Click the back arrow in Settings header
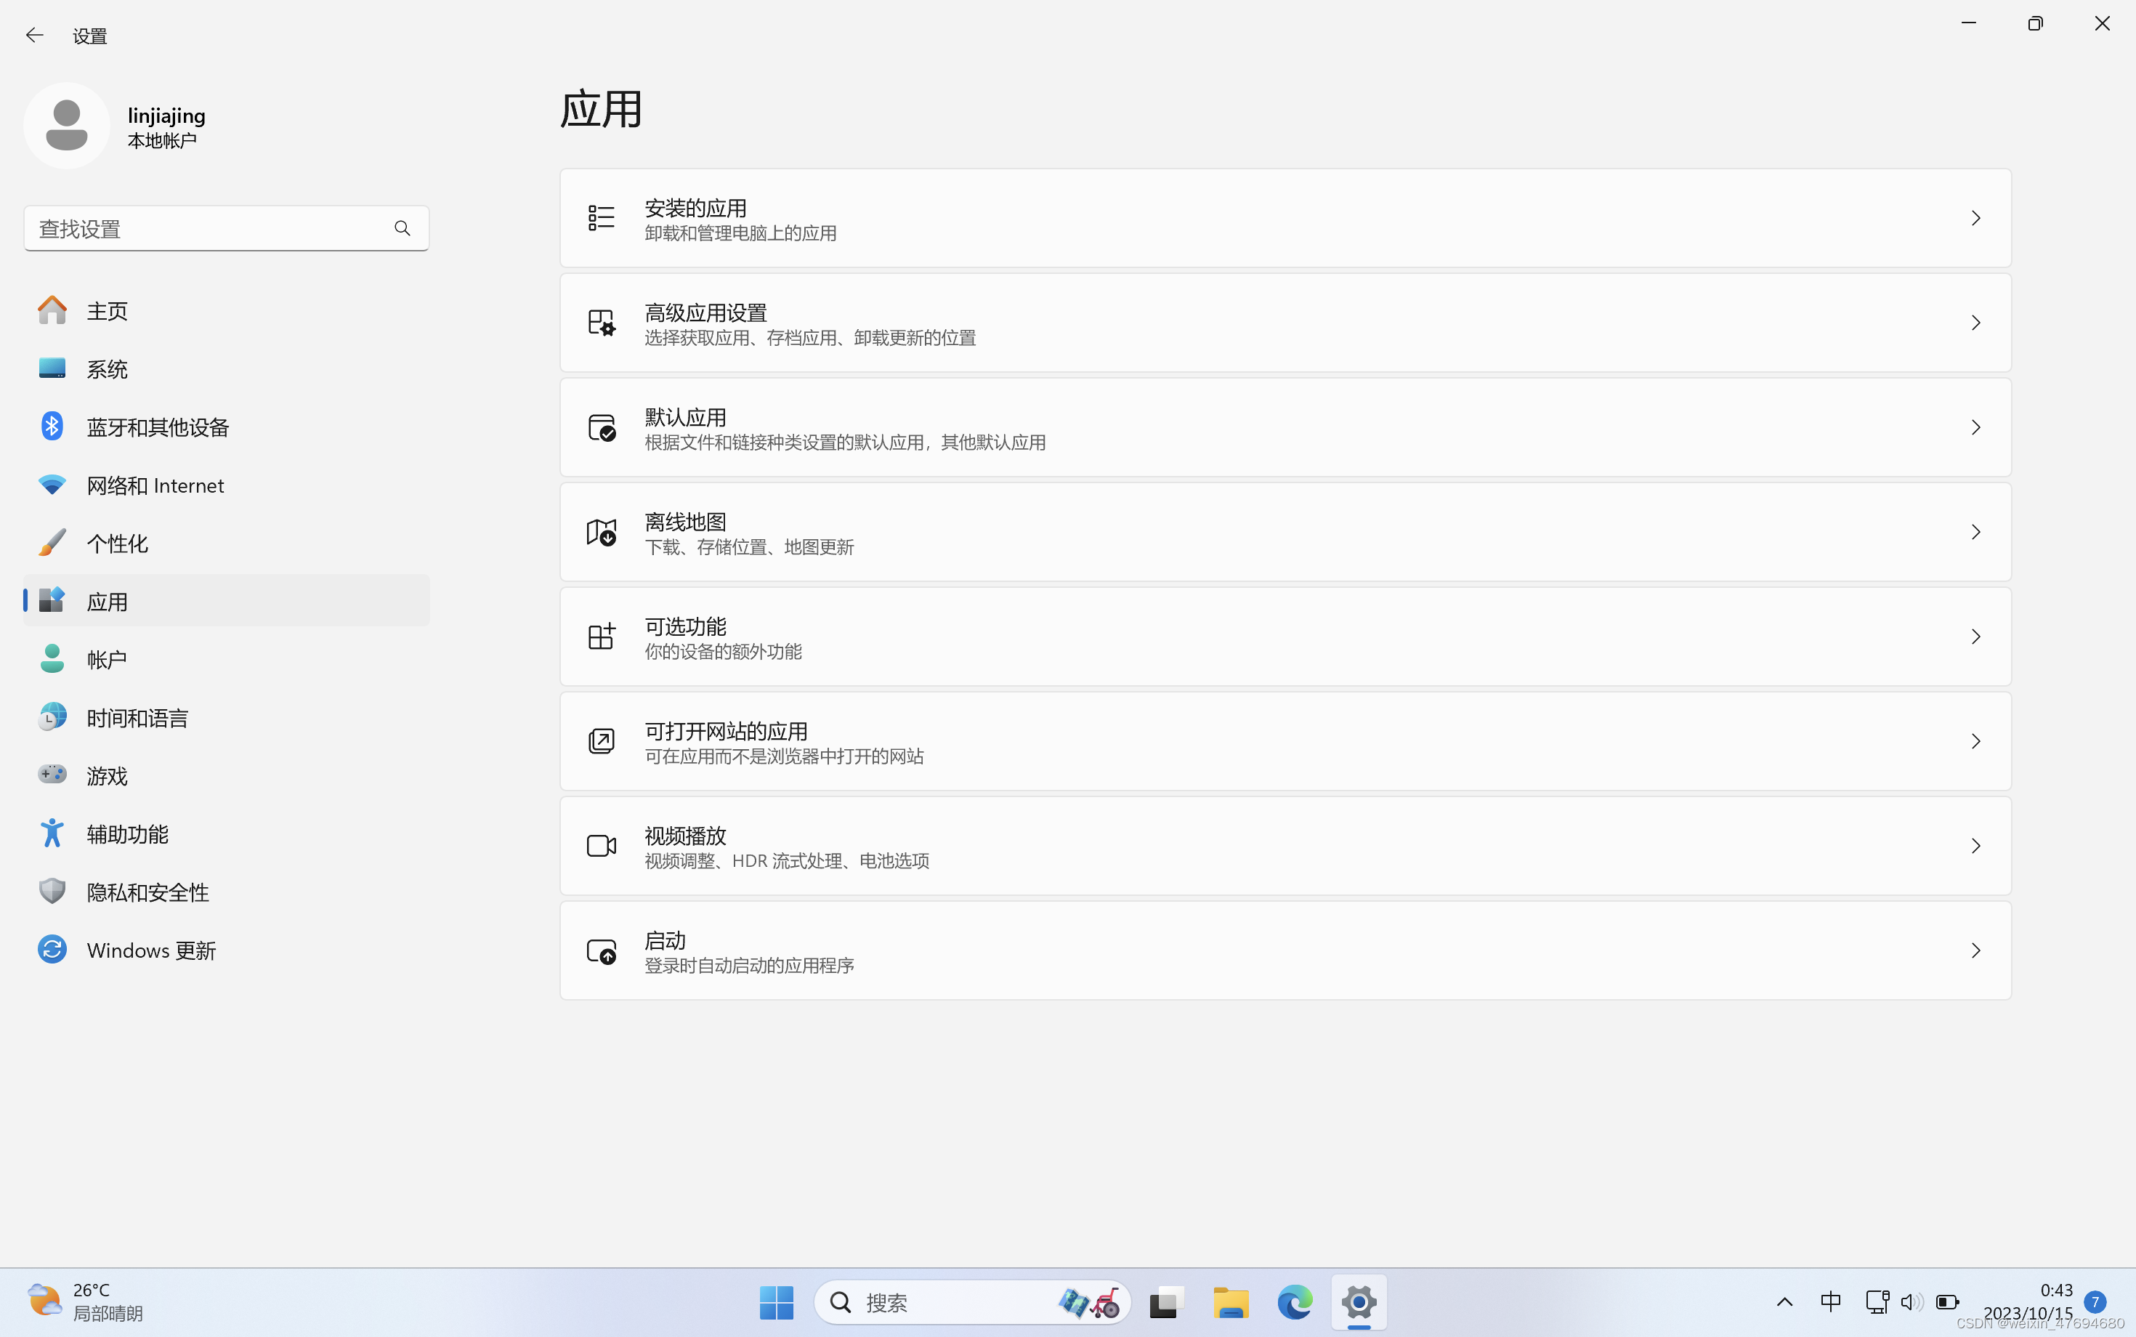Screen dimensions: 2136x1337 click(34, 36)
